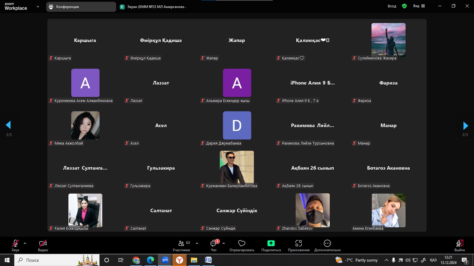Click the React heart icon
Viewport: 474px width, 266px height.
point(242,243)
